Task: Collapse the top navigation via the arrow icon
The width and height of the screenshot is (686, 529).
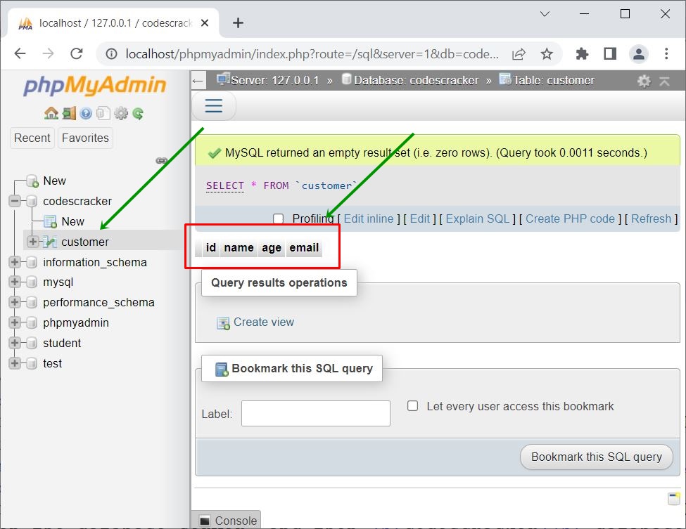Action: (666, 80)
